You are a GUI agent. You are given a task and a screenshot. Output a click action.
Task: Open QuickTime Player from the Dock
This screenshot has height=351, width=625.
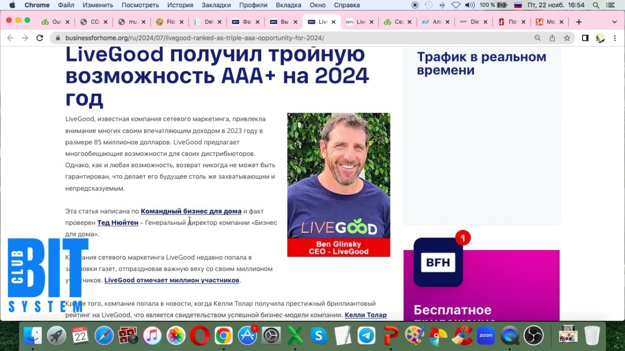[510, 335]
